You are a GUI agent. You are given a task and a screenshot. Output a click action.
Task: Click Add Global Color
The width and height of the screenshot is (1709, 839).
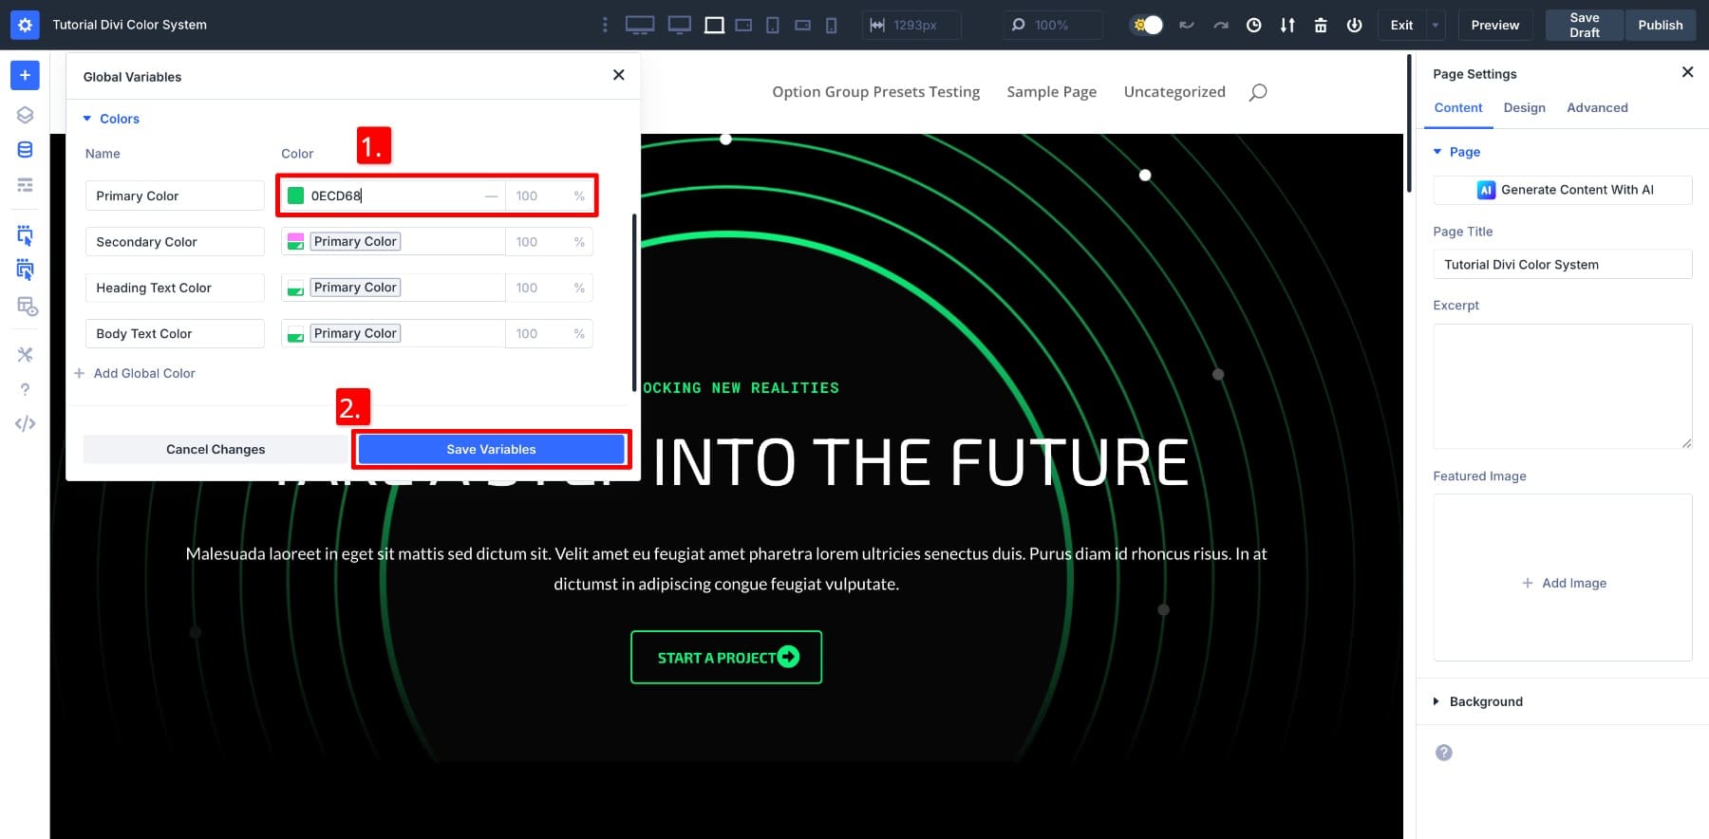pos(143,373)
